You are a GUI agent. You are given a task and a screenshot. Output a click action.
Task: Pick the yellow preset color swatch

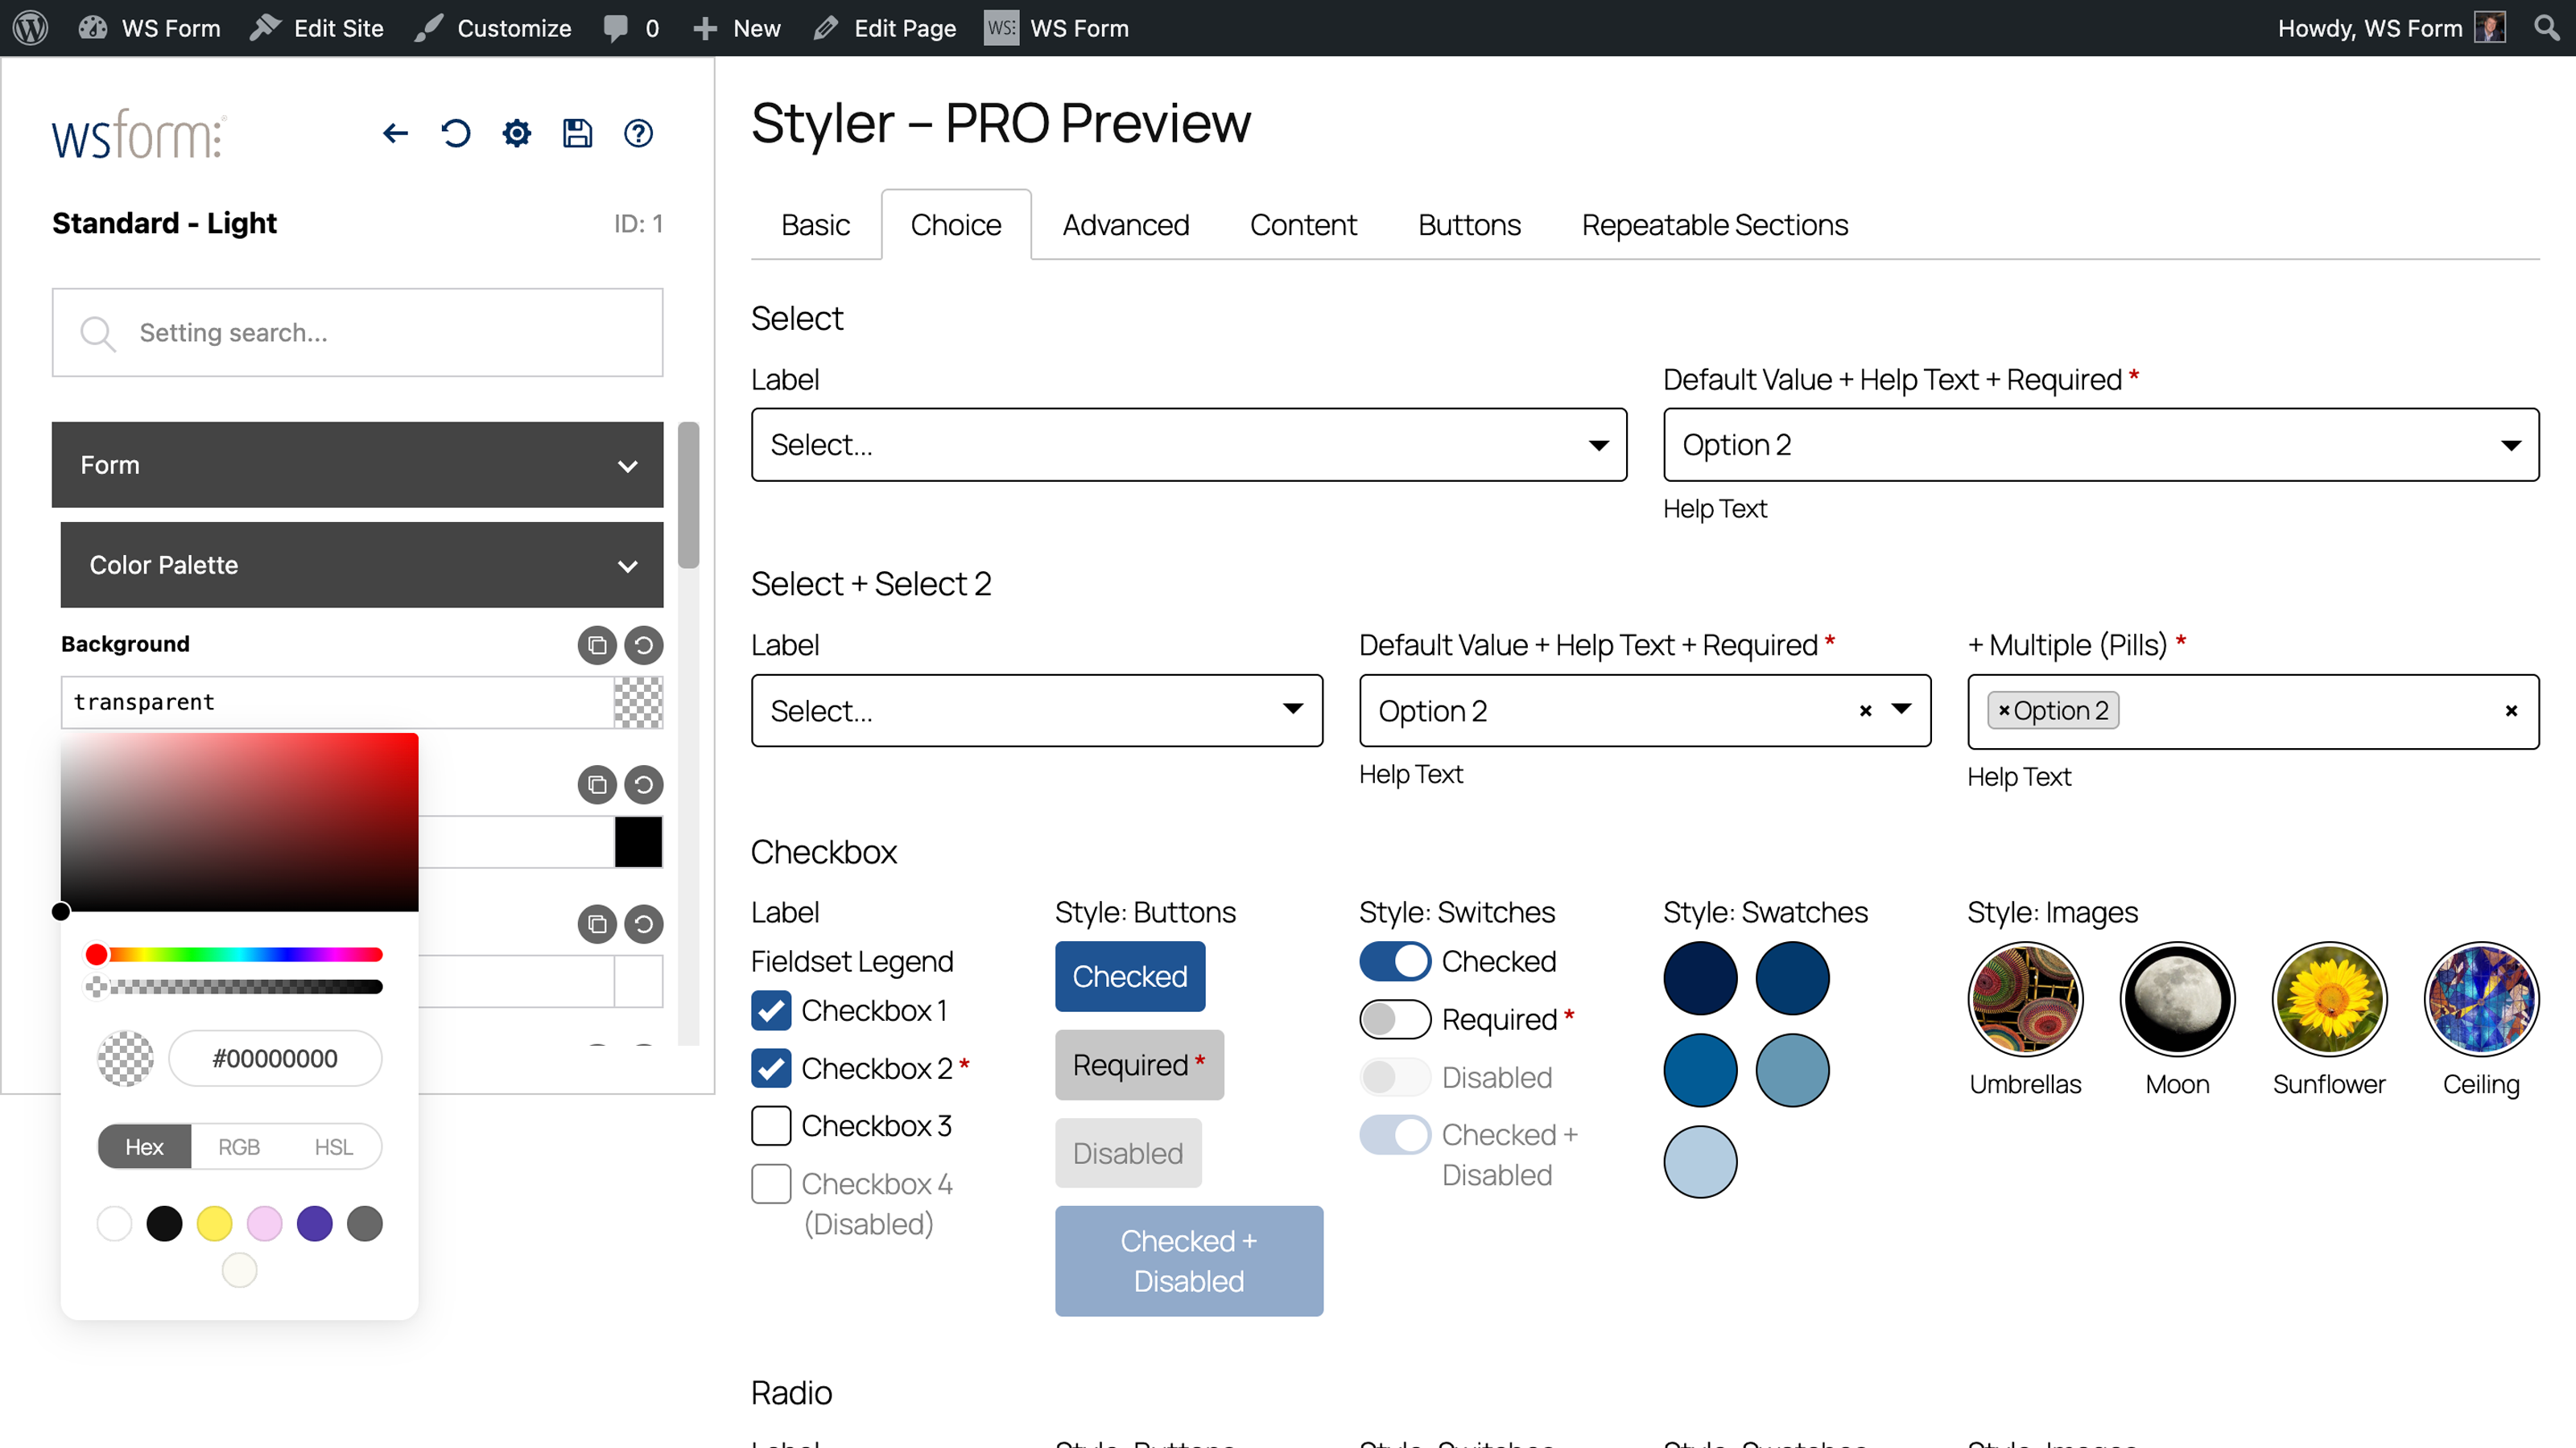214,1223
